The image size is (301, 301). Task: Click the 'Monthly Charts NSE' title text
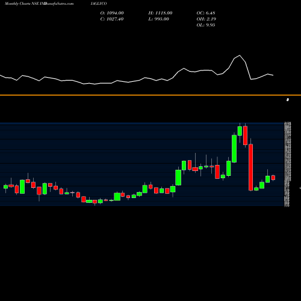[x=22, y=4]
